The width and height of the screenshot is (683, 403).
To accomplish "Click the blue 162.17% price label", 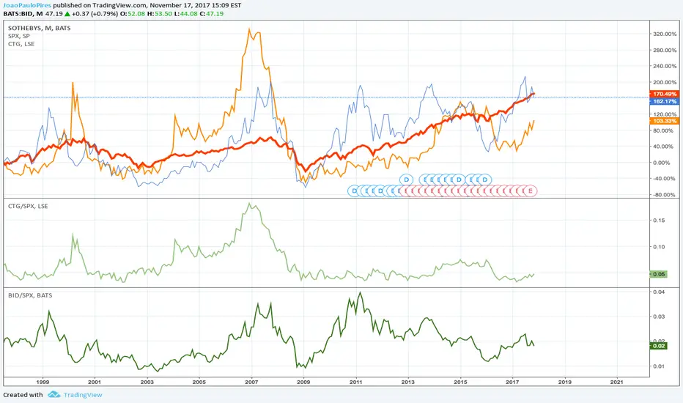I will click(x=664, y=101).
